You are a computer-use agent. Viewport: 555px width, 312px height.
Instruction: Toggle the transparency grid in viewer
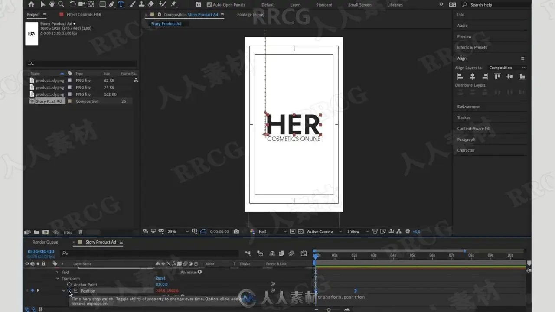click(x=301, y=231)
